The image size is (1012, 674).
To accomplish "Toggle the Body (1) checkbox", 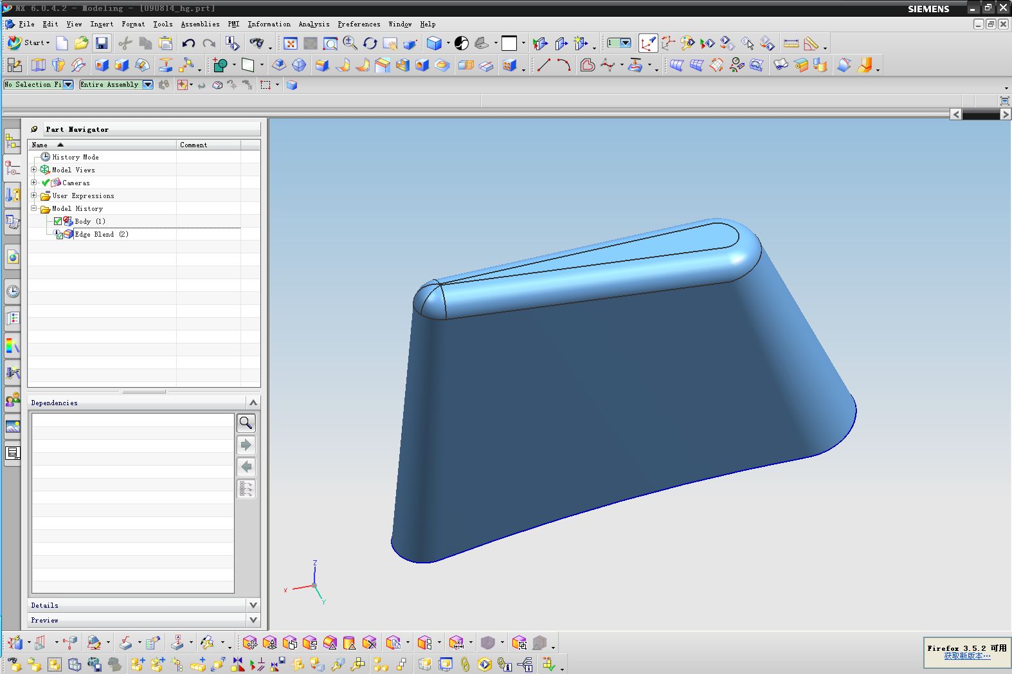I will [58, 221].
